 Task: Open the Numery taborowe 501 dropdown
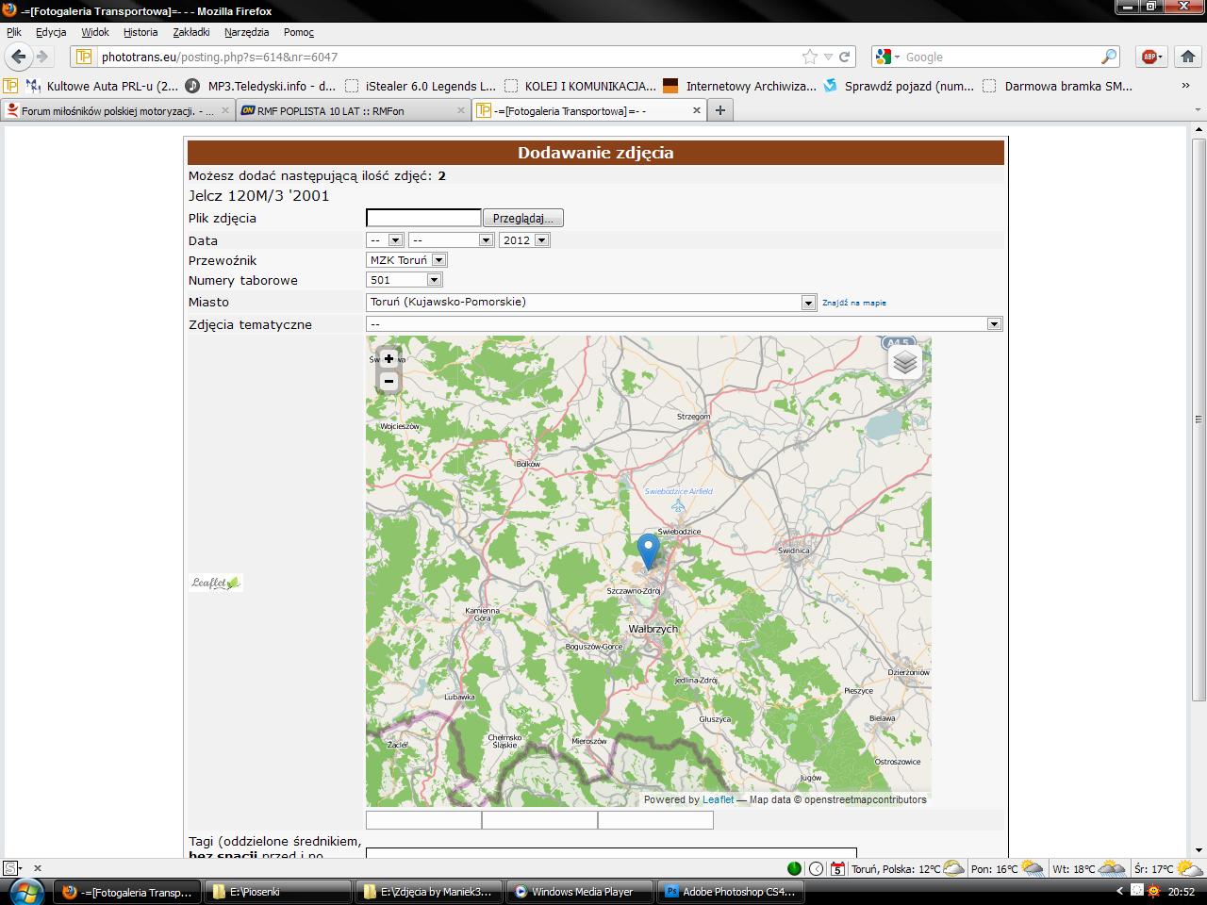(x=404, y=280)
